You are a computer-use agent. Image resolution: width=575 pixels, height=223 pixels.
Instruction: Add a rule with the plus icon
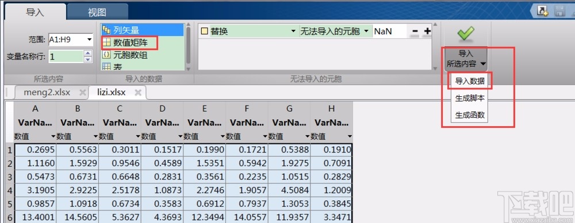[427, 32]
